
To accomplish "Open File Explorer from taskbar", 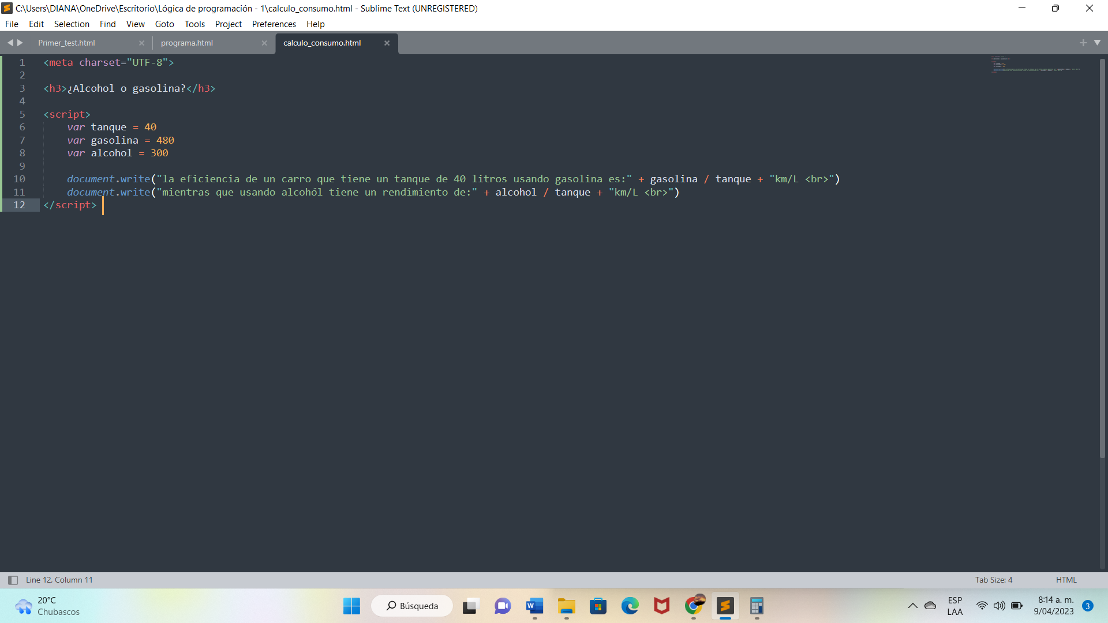I will [566, 606].
